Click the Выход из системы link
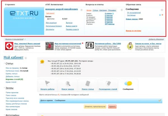The image size is (168, 116). click(x=133, y=31)
